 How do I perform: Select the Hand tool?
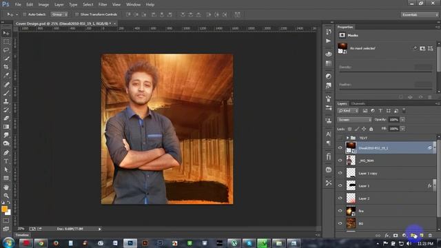coord(6,187)
